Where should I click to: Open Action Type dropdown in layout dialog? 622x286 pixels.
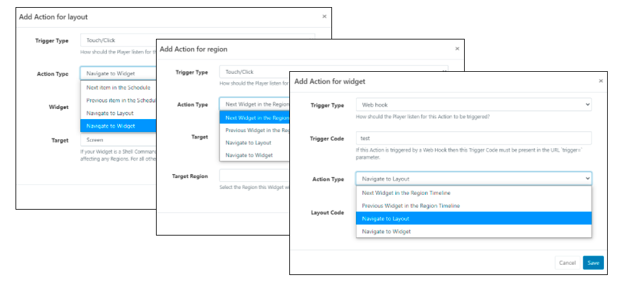118,73
